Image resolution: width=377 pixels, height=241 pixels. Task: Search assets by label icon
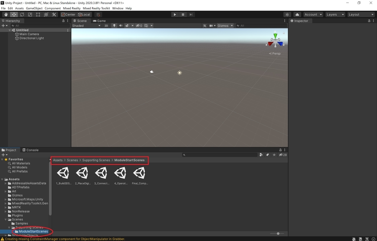point(268,155)
